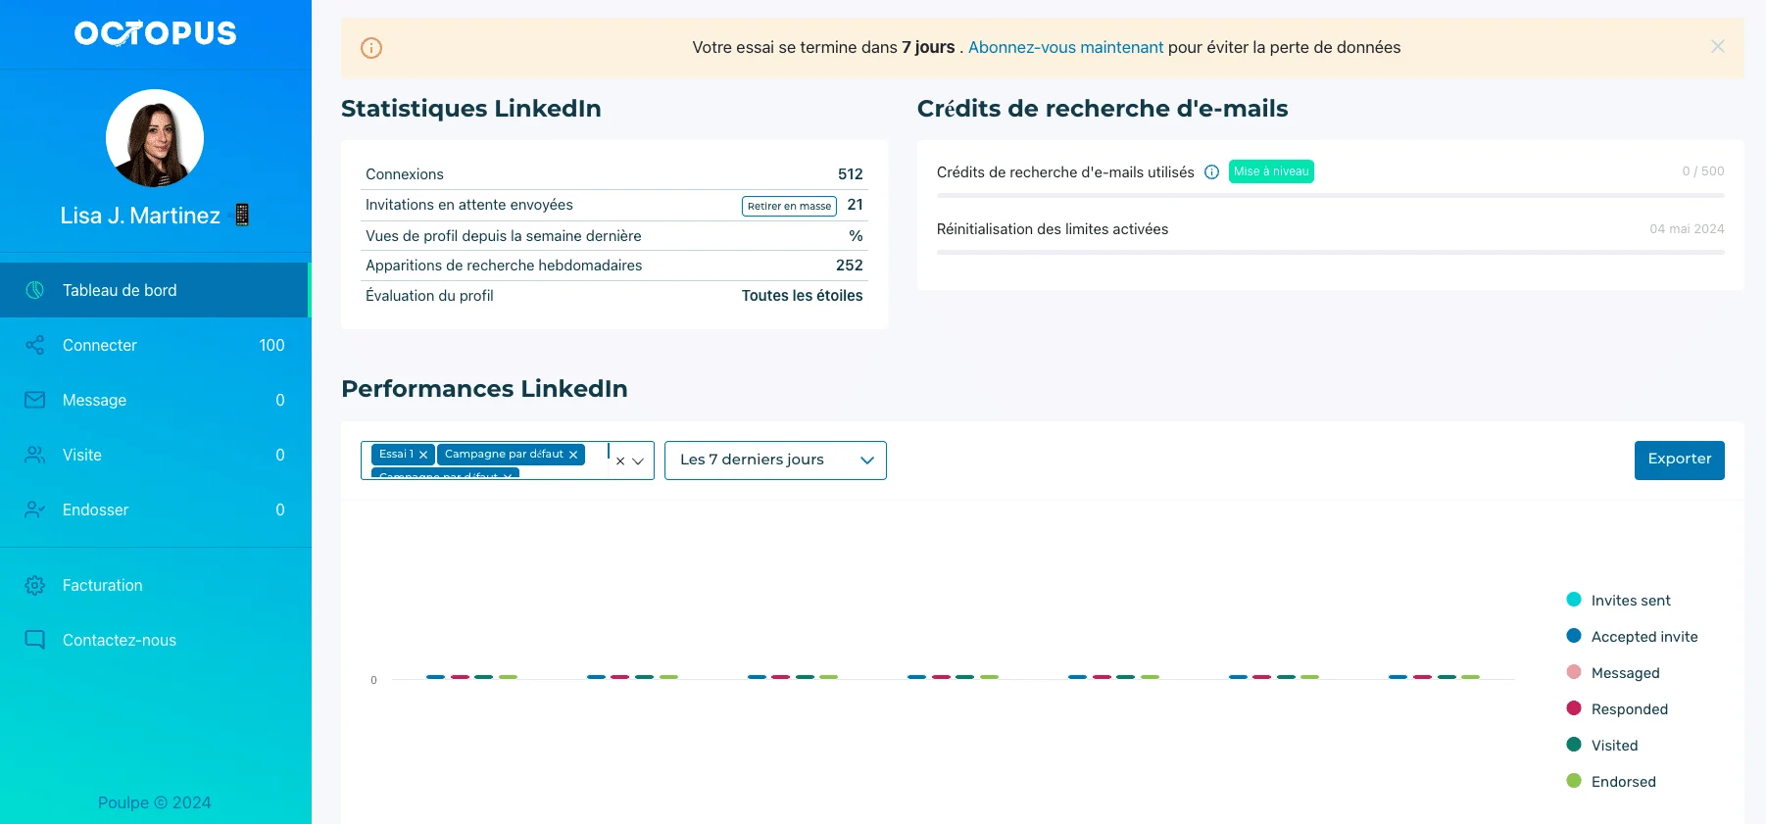1766x824 pixels.
Task: Click the Poulpe © 2024 footer
Action: pyautogui.click(x=155, y=802)
